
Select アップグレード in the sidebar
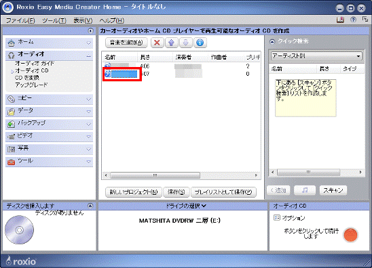31,85
